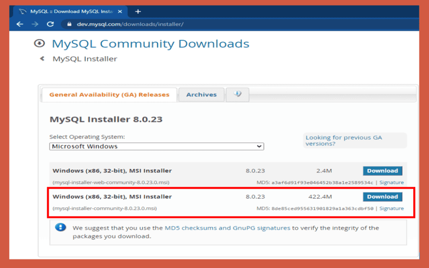429x268 pixels.
Task: Click the 422.4M file size value
Action: [x=320, y=197]
